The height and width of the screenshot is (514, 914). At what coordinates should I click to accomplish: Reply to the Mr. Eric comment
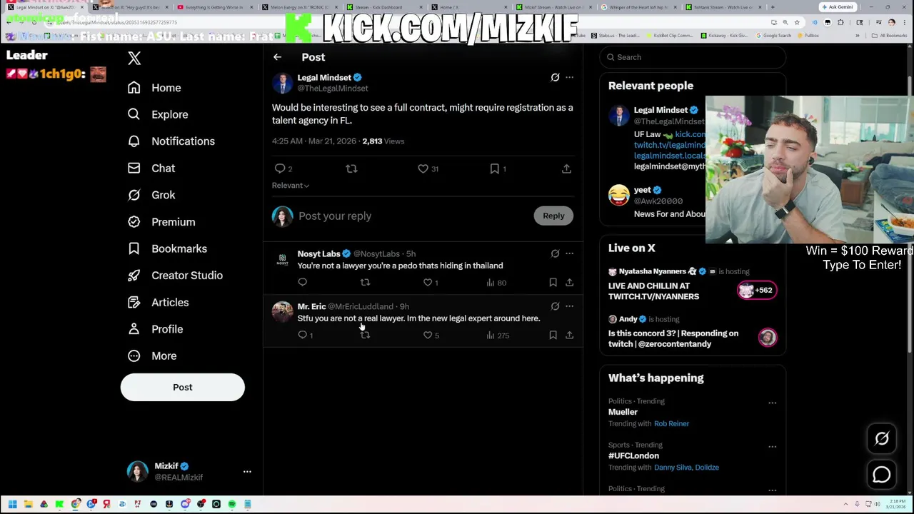click(x=302, y=336)
